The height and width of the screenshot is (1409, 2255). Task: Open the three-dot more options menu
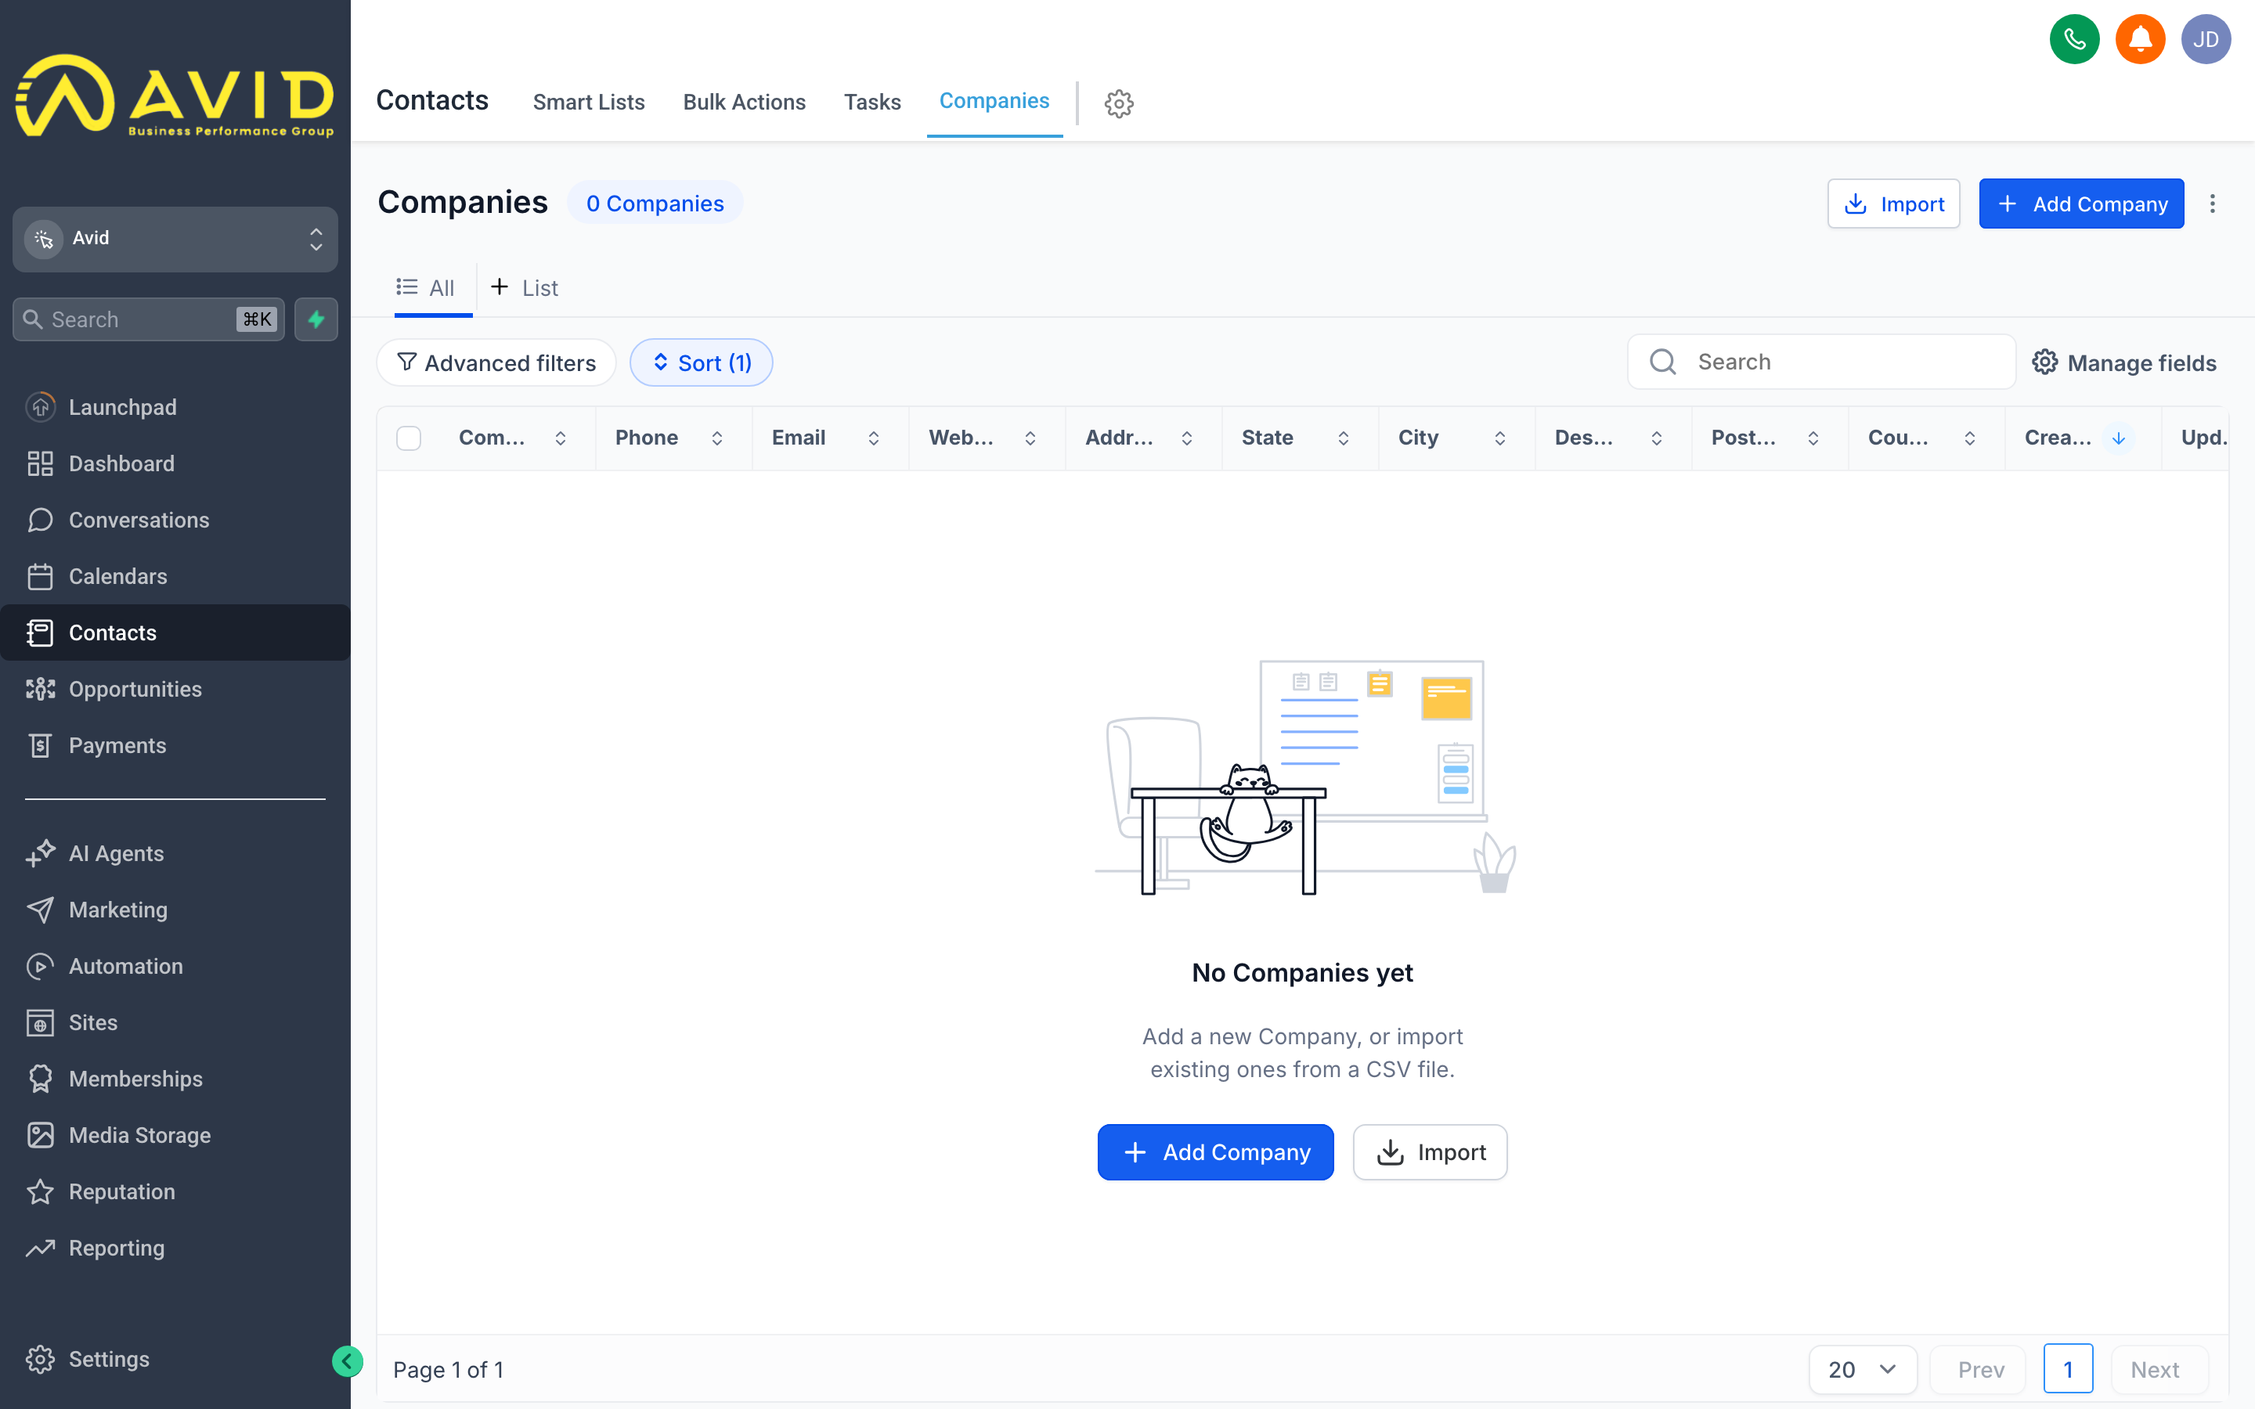[x=2212, y=204]
